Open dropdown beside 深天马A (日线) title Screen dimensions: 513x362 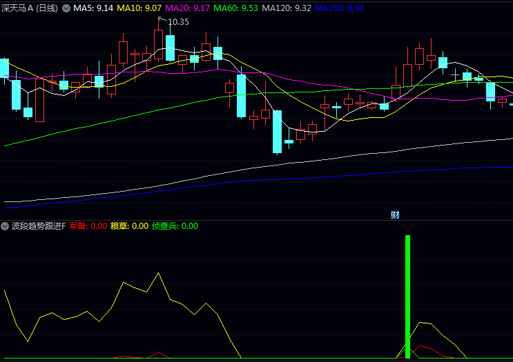coord(66,8)
